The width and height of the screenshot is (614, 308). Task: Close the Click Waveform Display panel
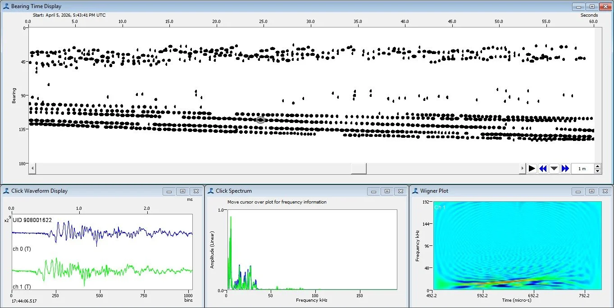pyautogui.click(x=196, y=191)
